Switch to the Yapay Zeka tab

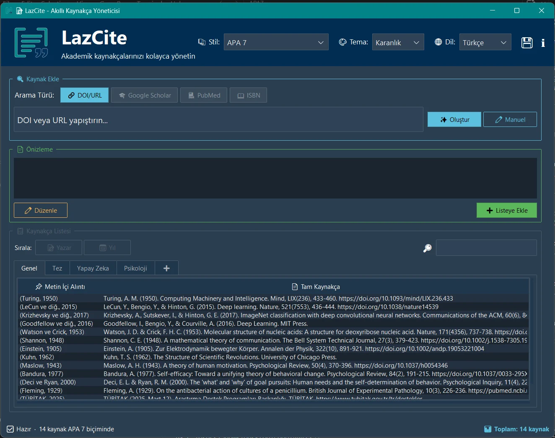click(93, 268)
